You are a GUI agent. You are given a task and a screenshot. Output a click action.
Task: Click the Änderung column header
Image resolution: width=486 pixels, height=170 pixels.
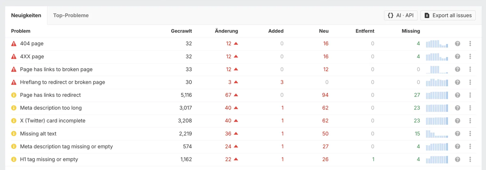click(226, 31)
